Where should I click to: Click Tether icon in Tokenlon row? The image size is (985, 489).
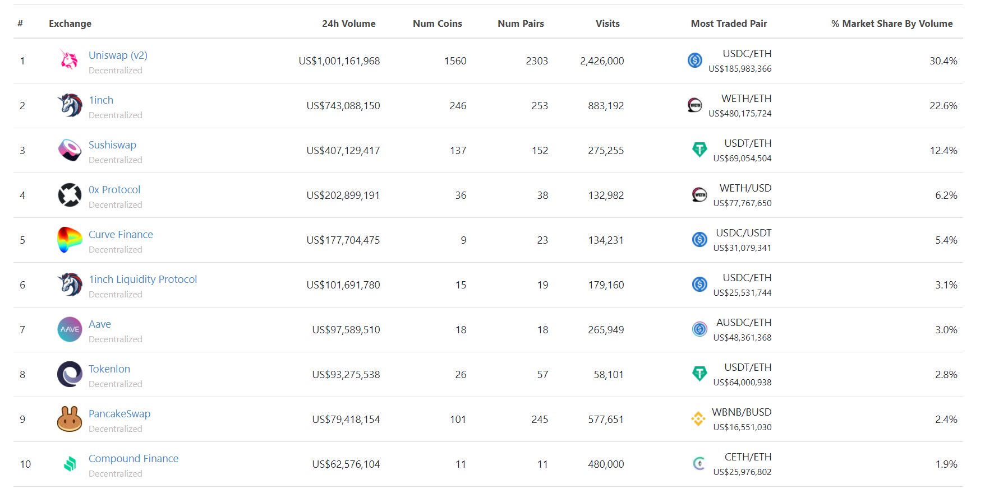(699, 374)
